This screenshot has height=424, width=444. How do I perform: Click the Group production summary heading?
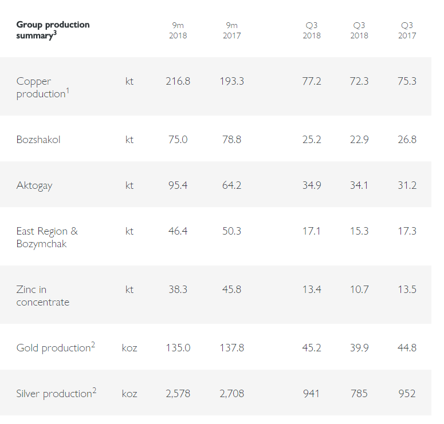(53, 30)
